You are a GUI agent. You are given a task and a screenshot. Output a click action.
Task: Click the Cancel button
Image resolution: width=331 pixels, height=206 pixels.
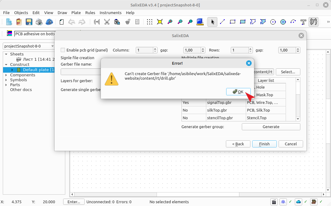[291, 144]
